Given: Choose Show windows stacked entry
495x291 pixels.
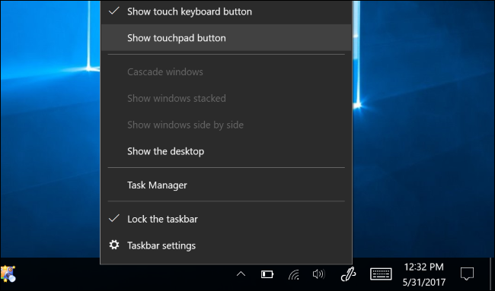Looking at the screenshot, I should pyautogui.click(x=226, y=98).
